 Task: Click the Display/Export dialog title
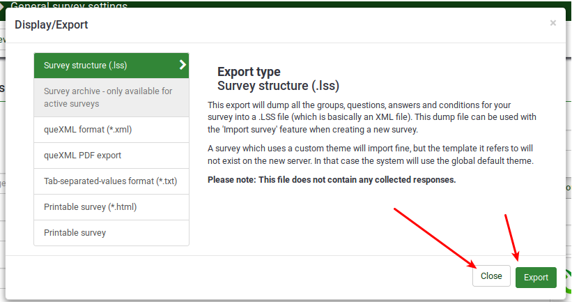pyautogui.click(x=52, y=25)
